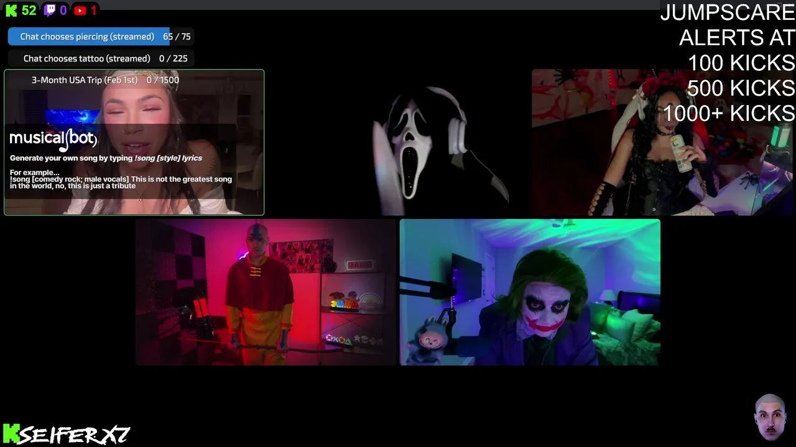Image resolution: width=796 pixels, height=447 pixels.
Task: Click the green Kick logo icon
Action: tap(11, 11)
